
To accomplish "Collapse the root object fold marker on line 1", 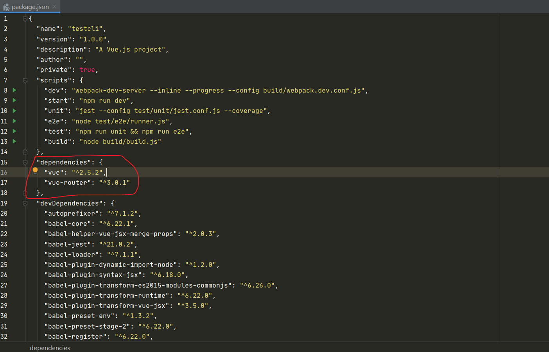I will [x=25, y=18].
